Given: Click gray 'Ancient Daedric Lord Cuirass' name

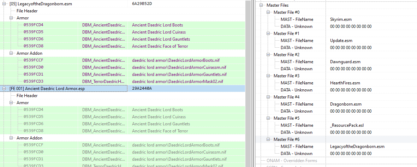Looking at the screenshot, I should 159,117.
